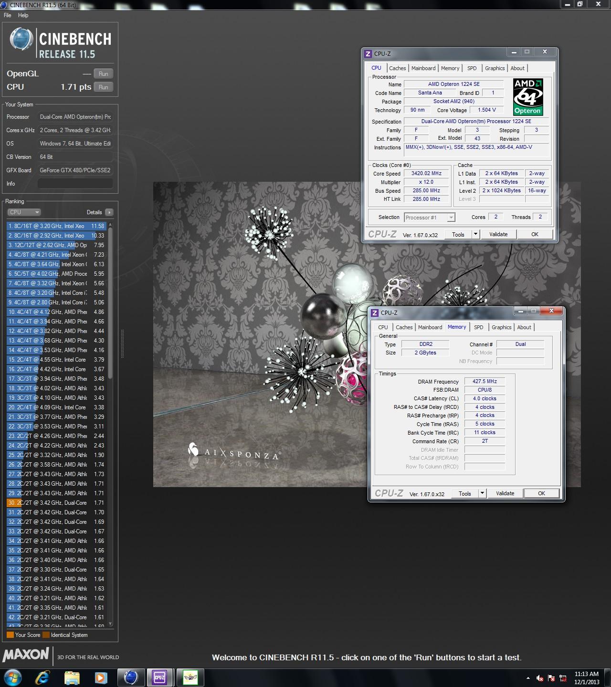Image resolution: width=611 pixels, height=687 pixels.
Task: Open the Ranking CPU dropdown
Action: point(23,212)
